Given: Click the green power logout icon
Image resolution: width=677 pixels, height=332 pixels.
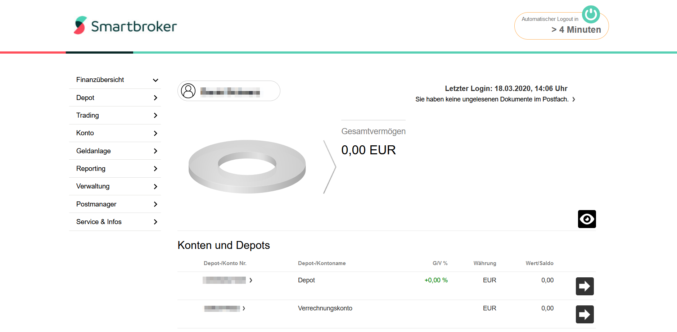Looking at the screenshot, I should click(x=591, y=14).
